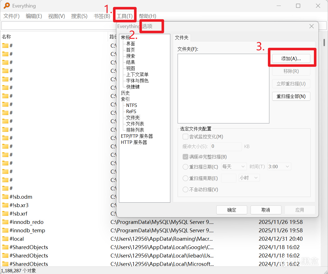Confirm with the 确定 button
This screenshot has height=274, width=328.
click(231, 210)
